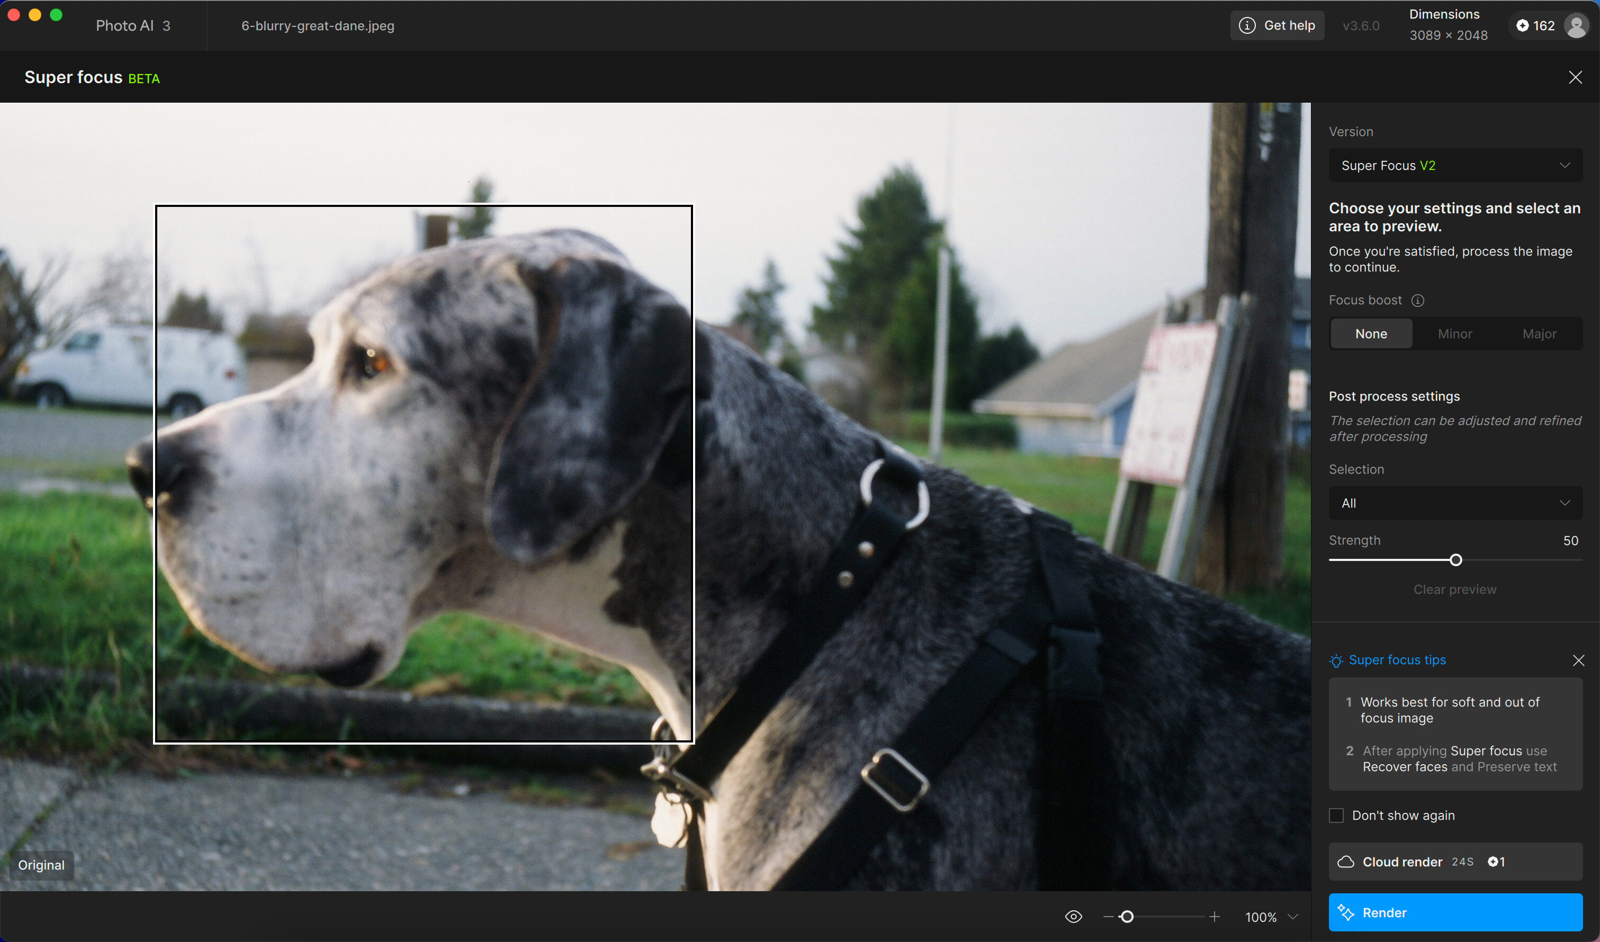Click the Super focus tips lightbulb icon

tap(1336, 661)
